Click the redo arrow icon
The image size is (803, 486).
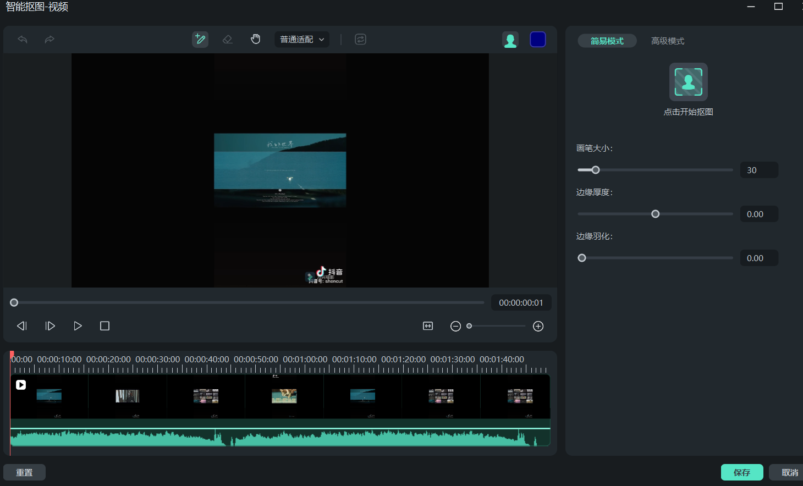[x=50, y=39]
